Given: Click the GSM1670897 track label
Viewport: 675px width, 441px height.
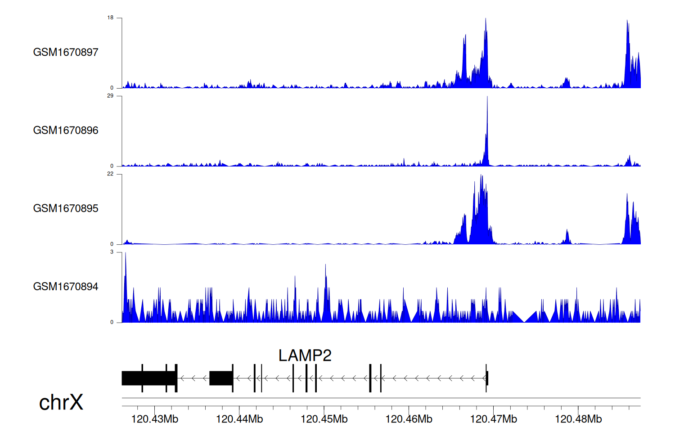Looking at the screenshot, I should pos(66,52).
